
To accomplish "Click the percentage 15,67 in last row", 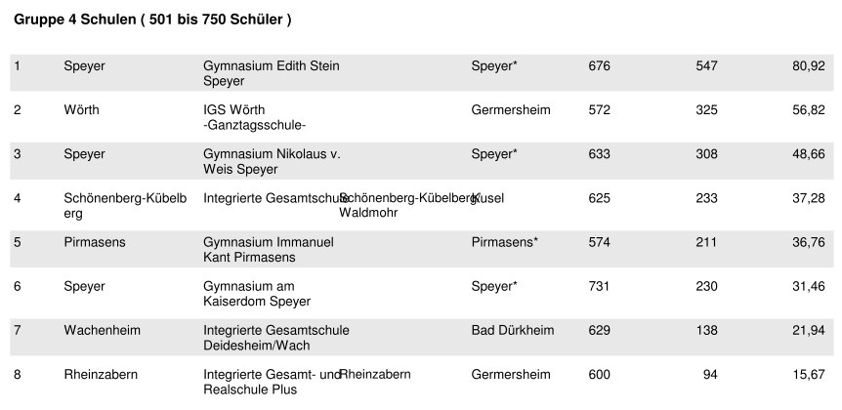I will (x=808, y=374).
